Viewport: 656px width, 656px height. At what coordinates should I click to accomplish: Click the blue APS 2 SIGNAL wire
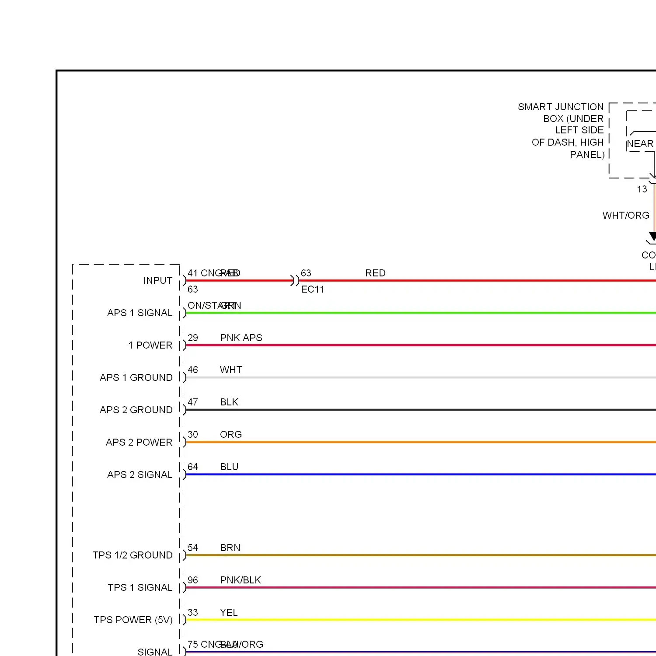tap(421, 475)
